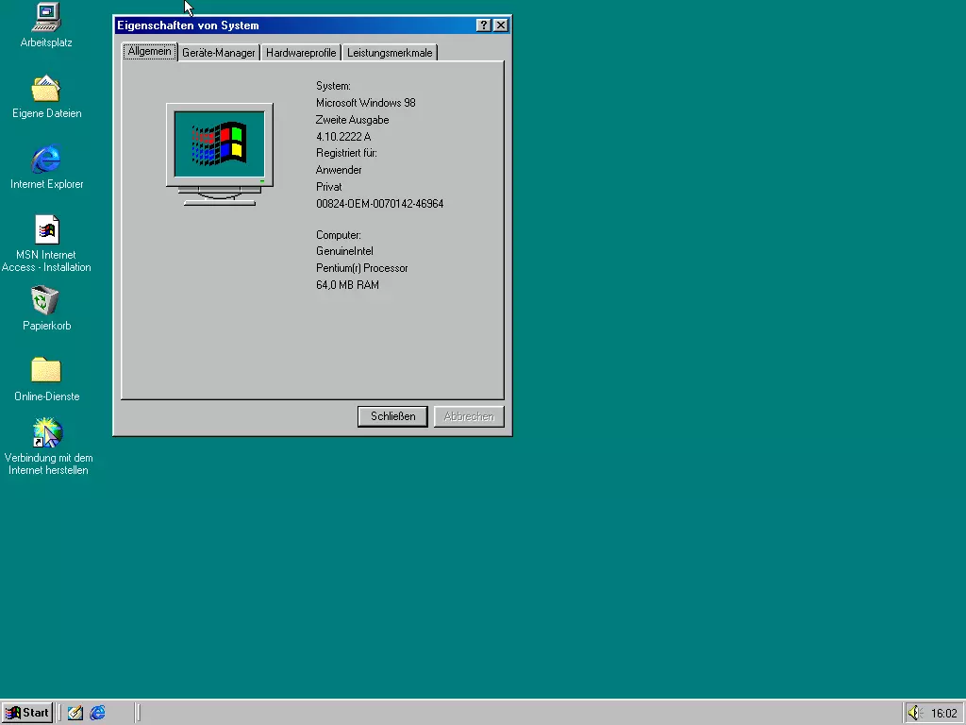Click the Abbrechen button
The image size is (966, 725).
[x=469, y=416]
